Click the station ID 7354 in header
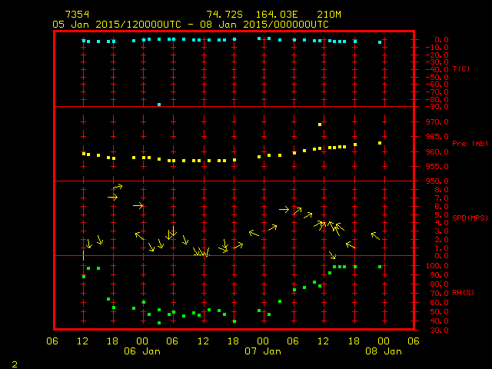Viewport: 492px width, 369px height. click(77, 15)
